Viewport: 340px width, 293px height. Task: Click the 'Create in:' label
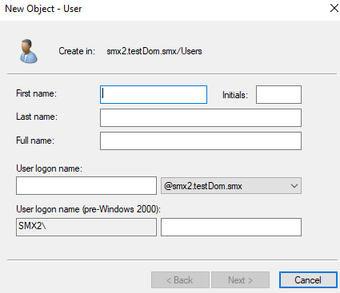[x=77, y=51]
